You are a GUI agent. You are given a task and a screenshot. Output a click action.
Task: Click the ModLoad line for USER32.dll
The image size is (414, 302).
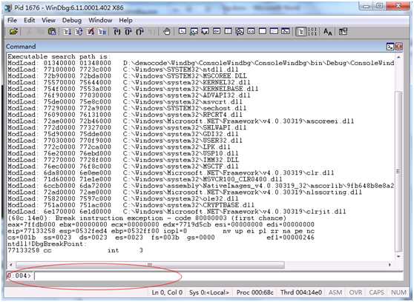point(125,141)
